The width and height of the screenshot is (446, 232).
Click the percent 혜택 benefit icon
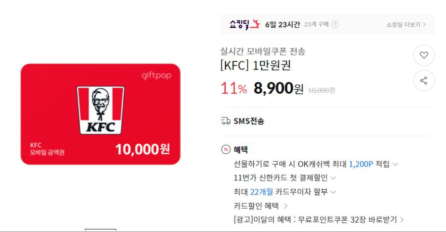(226, 149)
